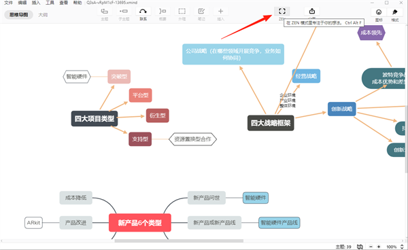Viewport: 408px width, 250px height.
Task: Add a topic with 主题 toolbar icon
Action: 104,11
